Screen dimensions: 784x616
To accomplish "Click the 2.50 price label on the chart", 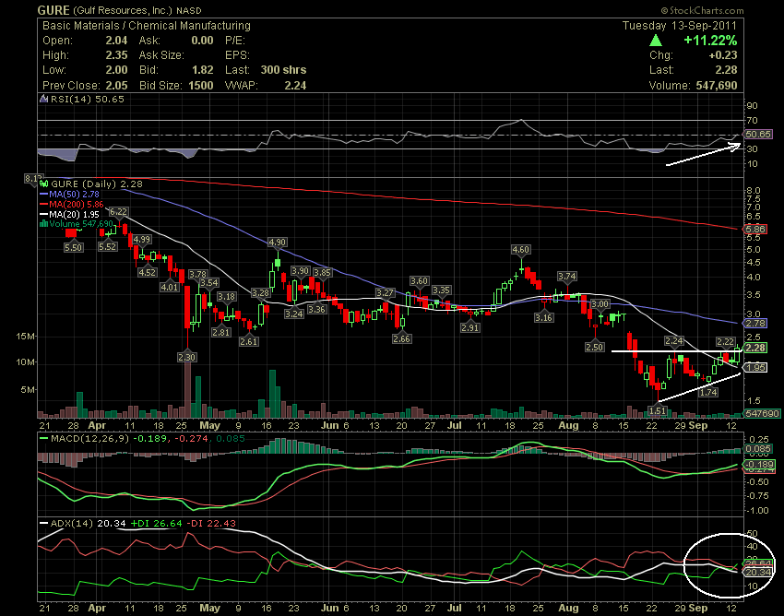I will 595,347.
